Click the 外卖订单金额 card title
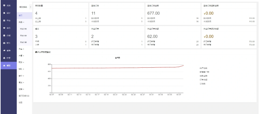 153,29
